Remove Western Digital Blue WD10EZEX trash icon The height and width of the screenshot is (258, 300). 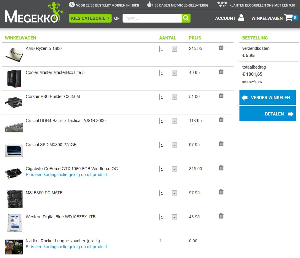pos(221,216)
